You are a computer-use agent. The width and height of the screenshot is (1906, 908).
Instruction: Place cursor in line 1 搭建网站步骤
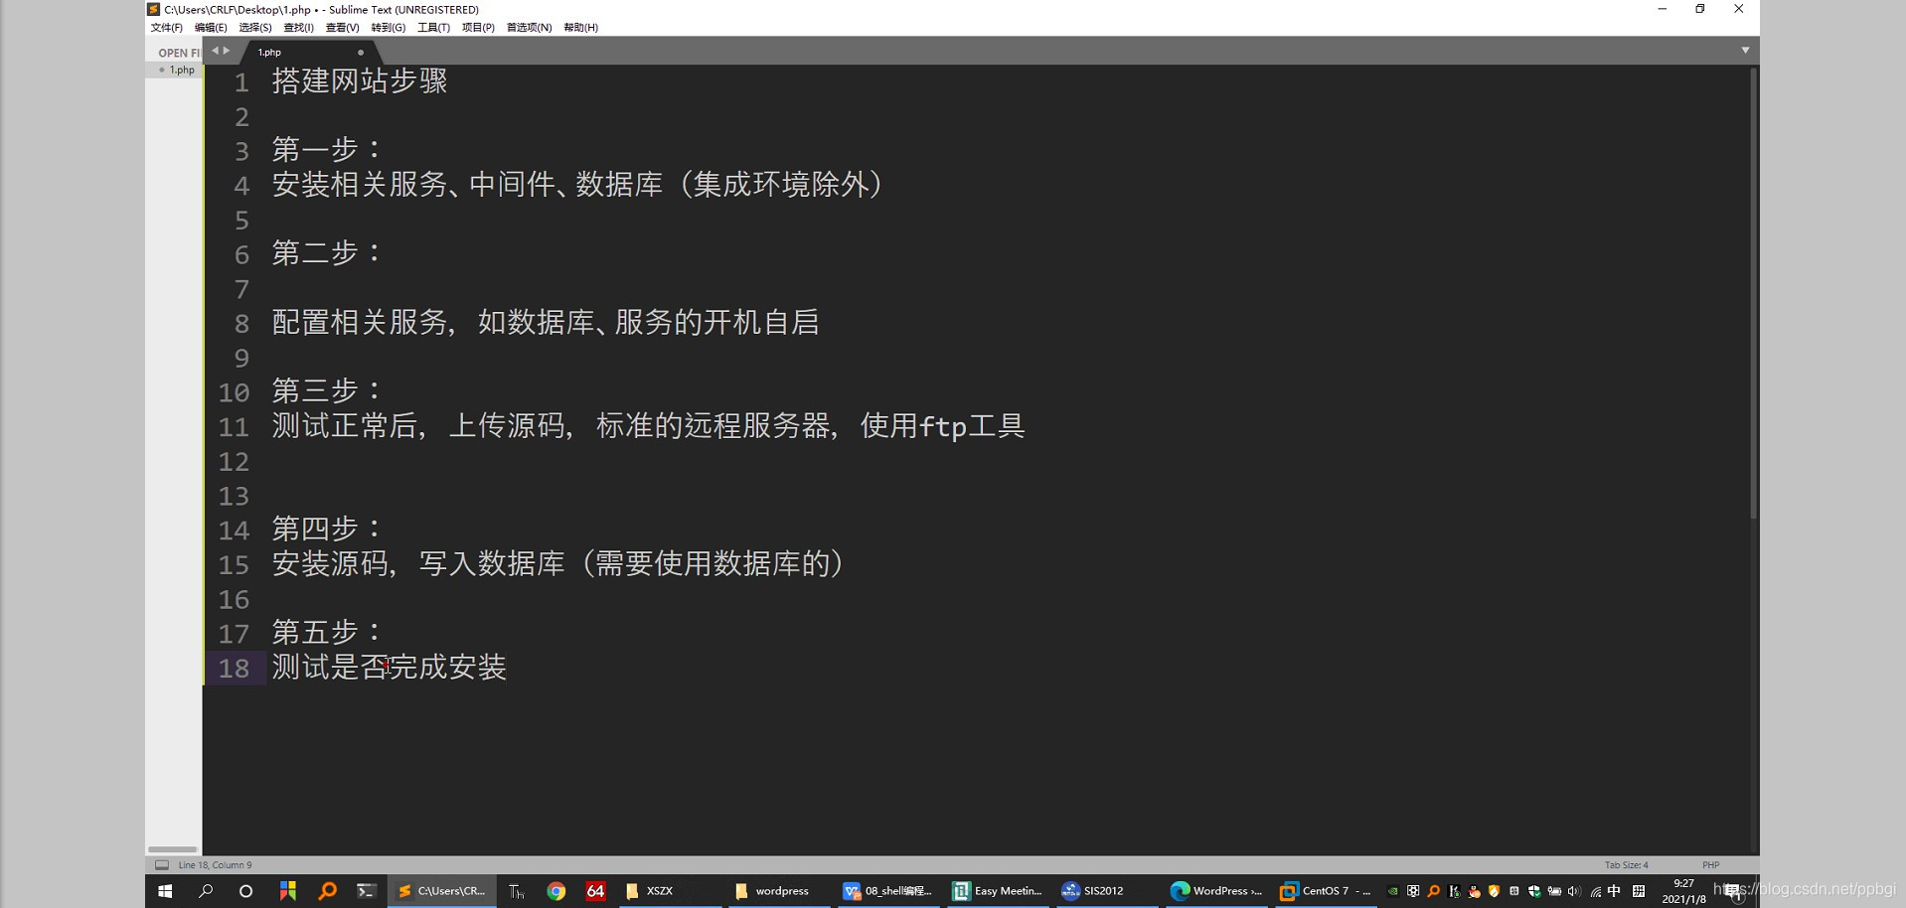pyautogui.click(x=360, y=81)
